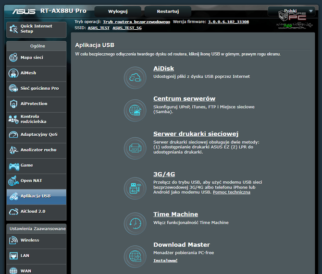Viewport: 322px width, 274px height.
Task: Click the Aplikacja USB plug icon
Action: coord(13,196)
